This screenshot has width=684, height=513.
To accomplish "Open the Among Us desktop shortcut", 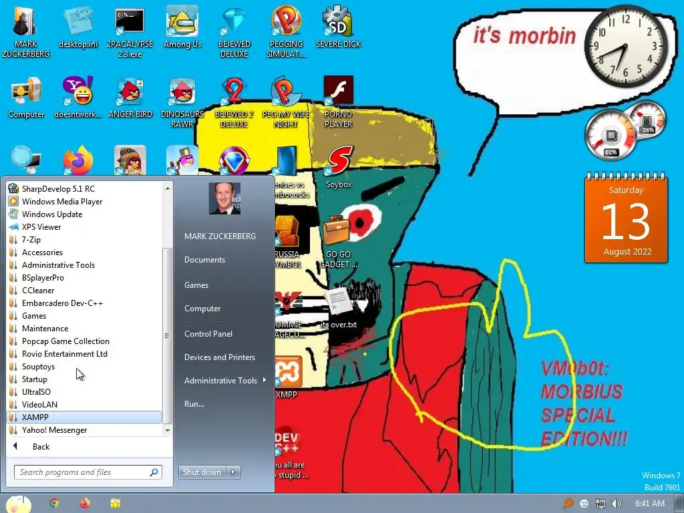I will (x=182, y=28).
